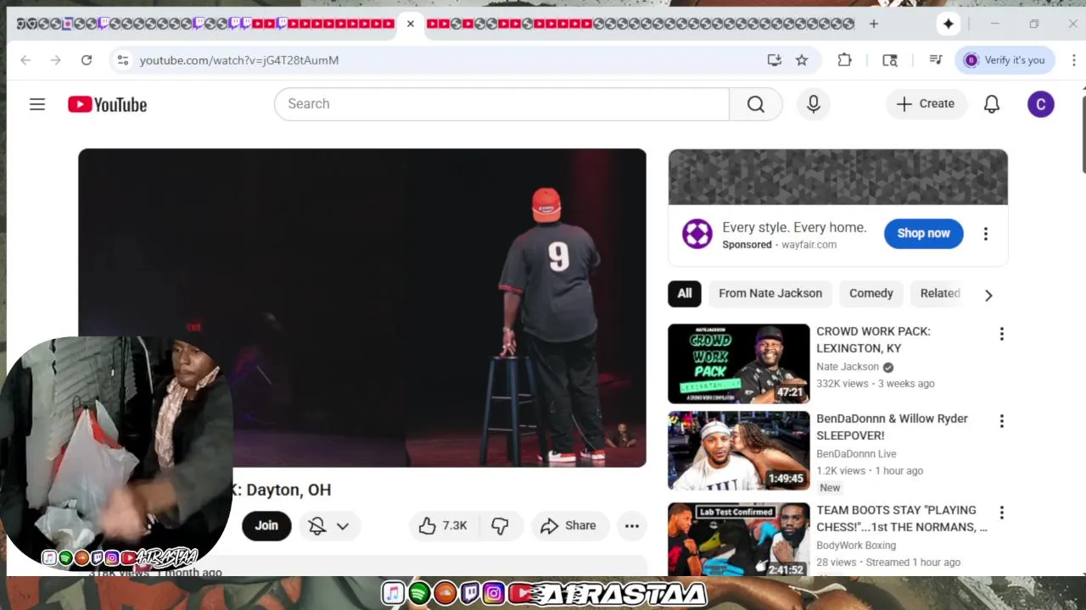This screenshot has width=1086, height=610.
Task: Focus the YouTube search field
Action: click(x=501, y=103)
